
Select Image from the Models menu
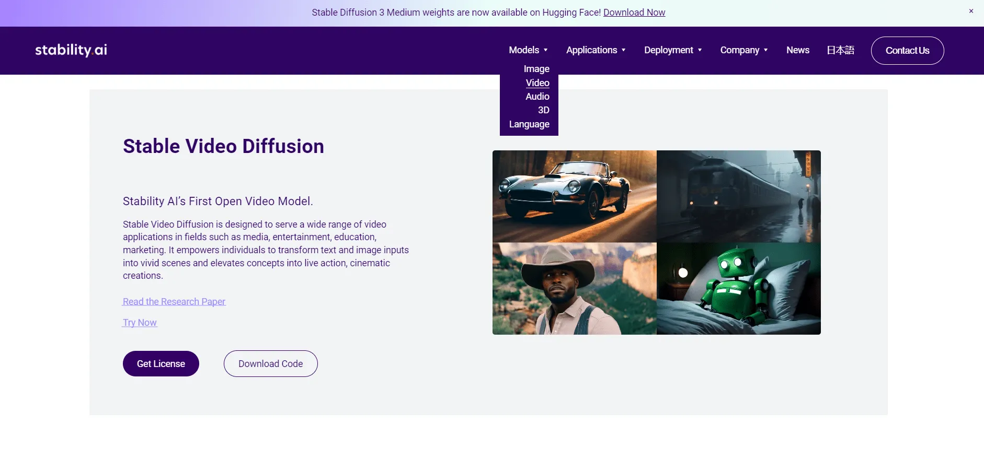[536, 69]
